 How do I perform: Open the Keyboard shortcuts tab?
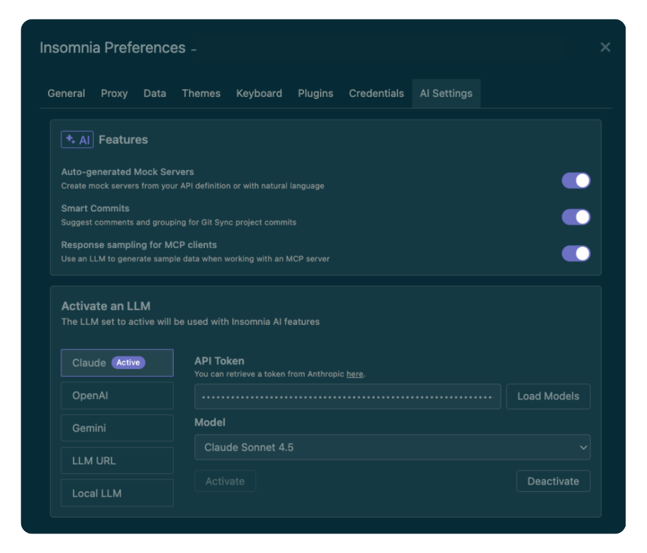[x=259, y=93]
